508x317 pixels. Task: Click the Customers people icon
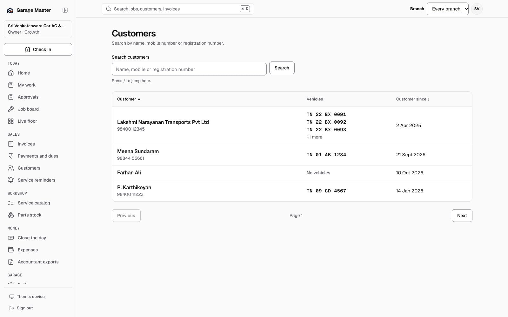11,168
